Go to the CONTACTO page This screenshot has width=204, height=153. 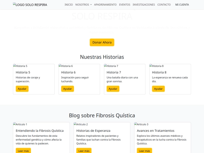164,5
